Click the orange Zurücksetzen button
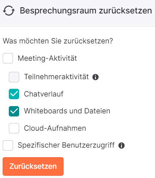This screenshot has height=178, width=155. coord(33,166)
